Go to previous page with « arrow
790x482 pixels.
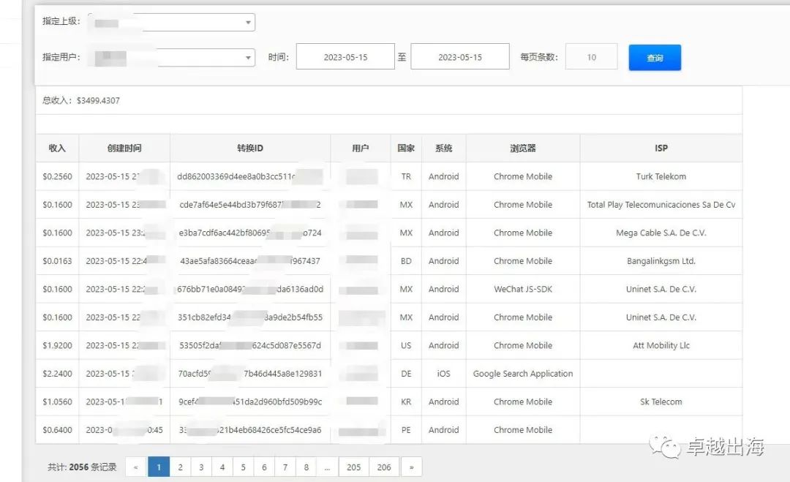(x=136, y=467)
